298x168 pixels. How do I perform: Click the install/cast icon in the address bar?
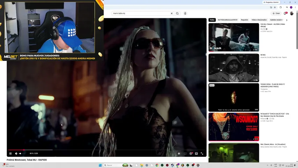[271, 7]
